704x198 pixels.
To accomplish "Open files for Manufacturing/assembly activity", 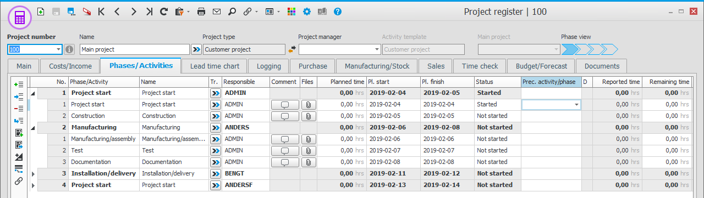I will point(308,139).
